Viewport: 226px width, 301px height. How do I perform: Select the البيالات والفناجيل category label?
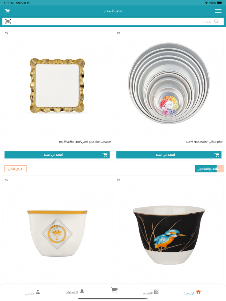209,169
